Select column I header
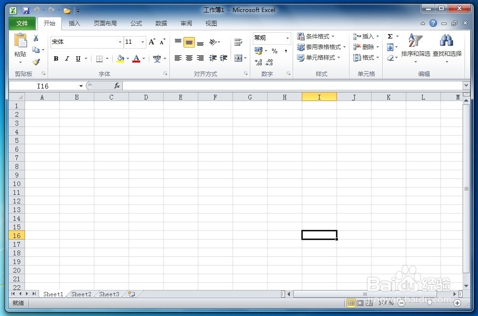This screenshot has width=478, height=316. [319, 97]
